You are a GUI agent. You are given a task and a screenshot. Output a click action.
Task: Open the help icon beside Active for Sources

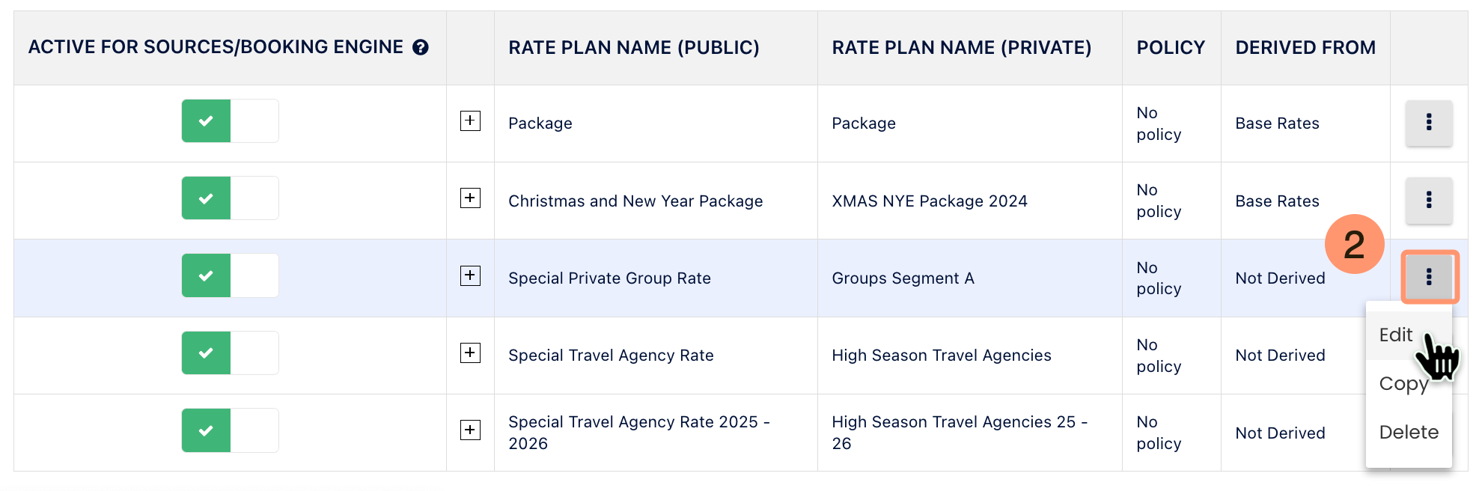click(421, 48)
